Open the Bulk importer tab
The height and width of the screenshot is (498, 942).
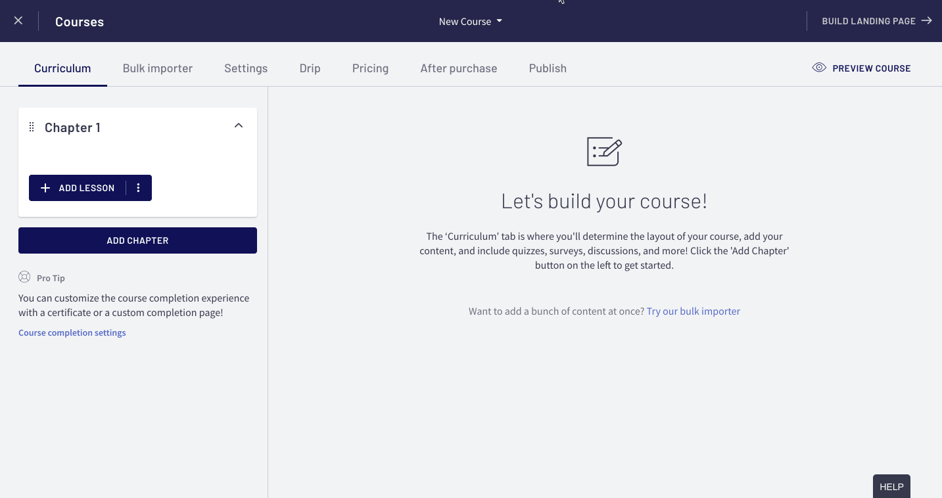tap(158, 68)
